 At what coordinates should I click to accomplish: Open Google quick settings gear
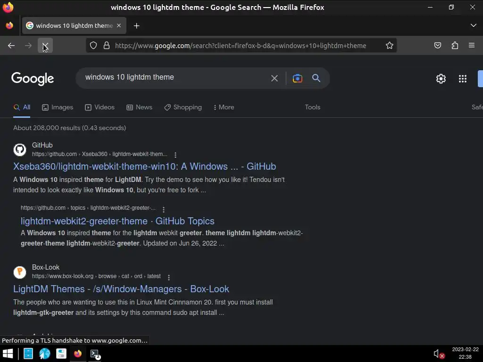point(441,79)
